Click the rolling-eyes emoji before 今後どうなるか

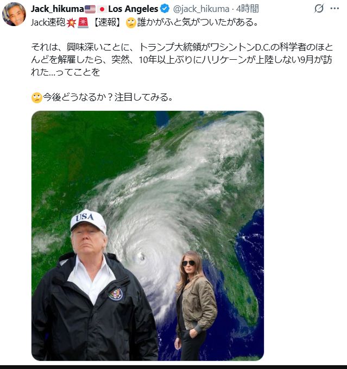pyautogui.click(x=36, y=98)
